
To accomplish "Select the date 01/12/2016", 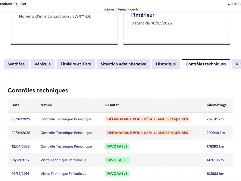I will coord(20,160).
